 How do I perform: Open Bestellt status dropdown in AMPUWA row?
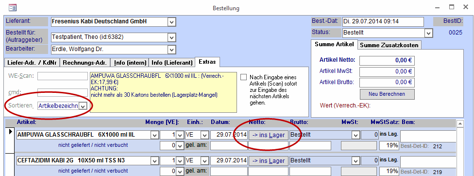click(355, 135)
